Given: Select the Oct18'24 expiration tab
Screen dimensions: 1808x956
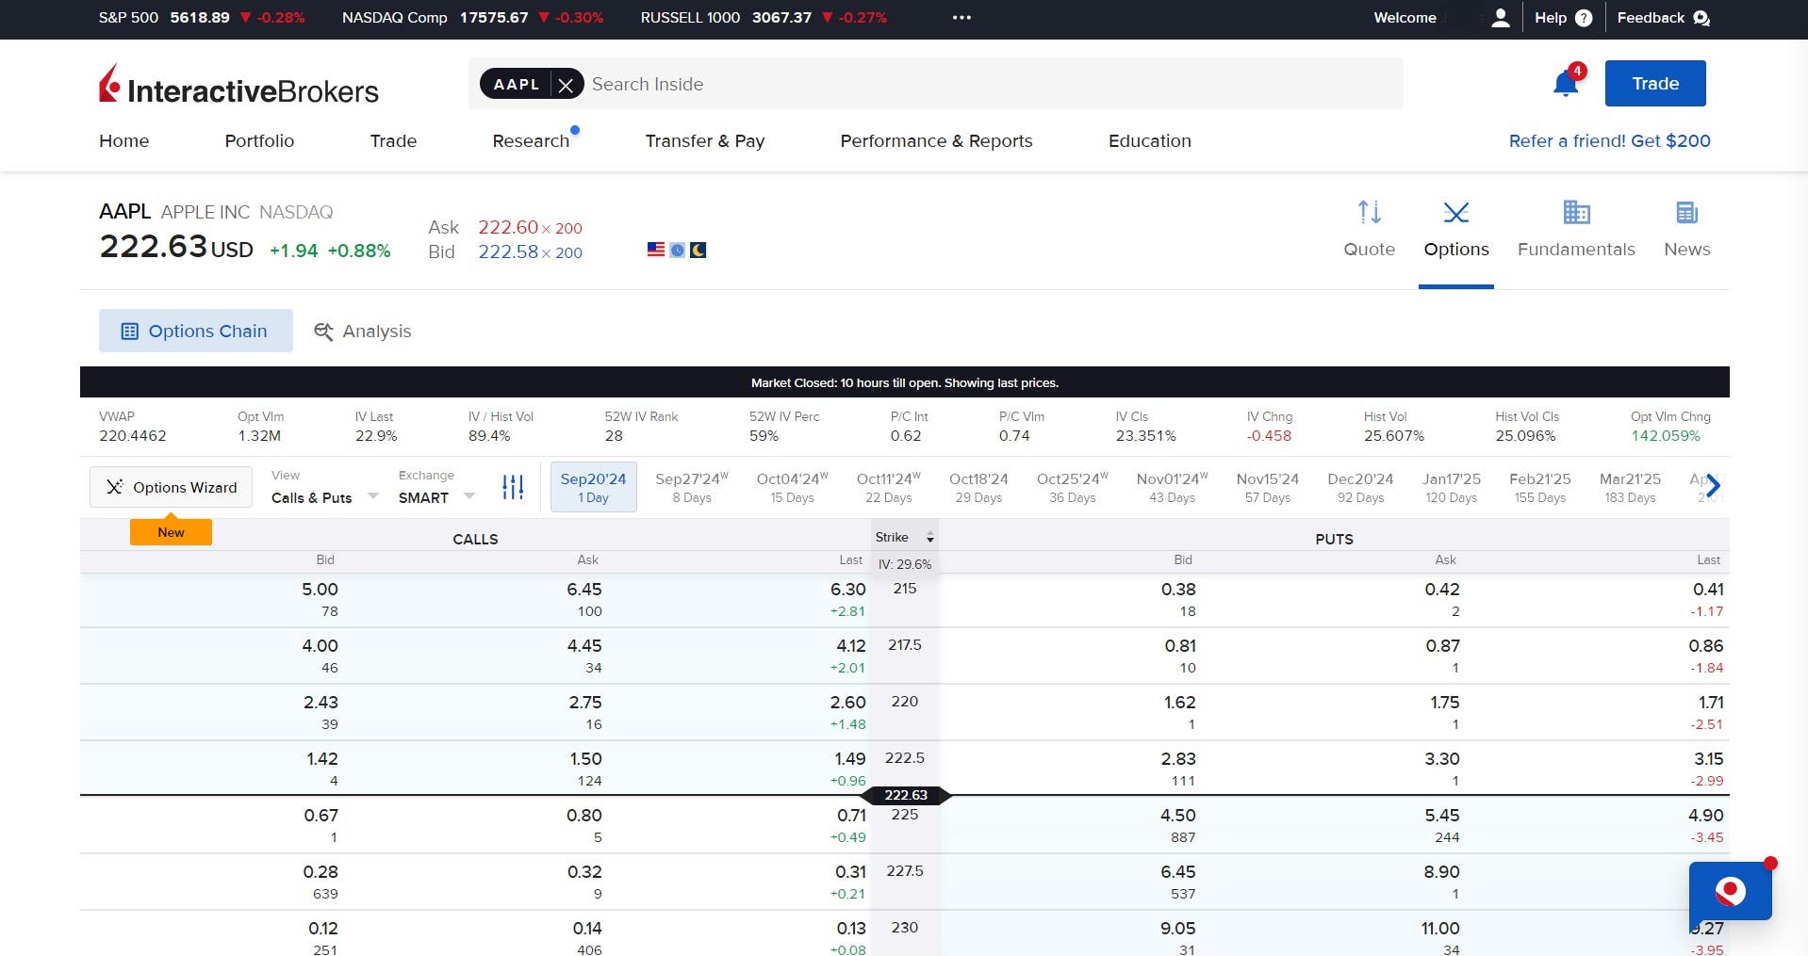Looking at the screenshot, I should click(978, 487).
